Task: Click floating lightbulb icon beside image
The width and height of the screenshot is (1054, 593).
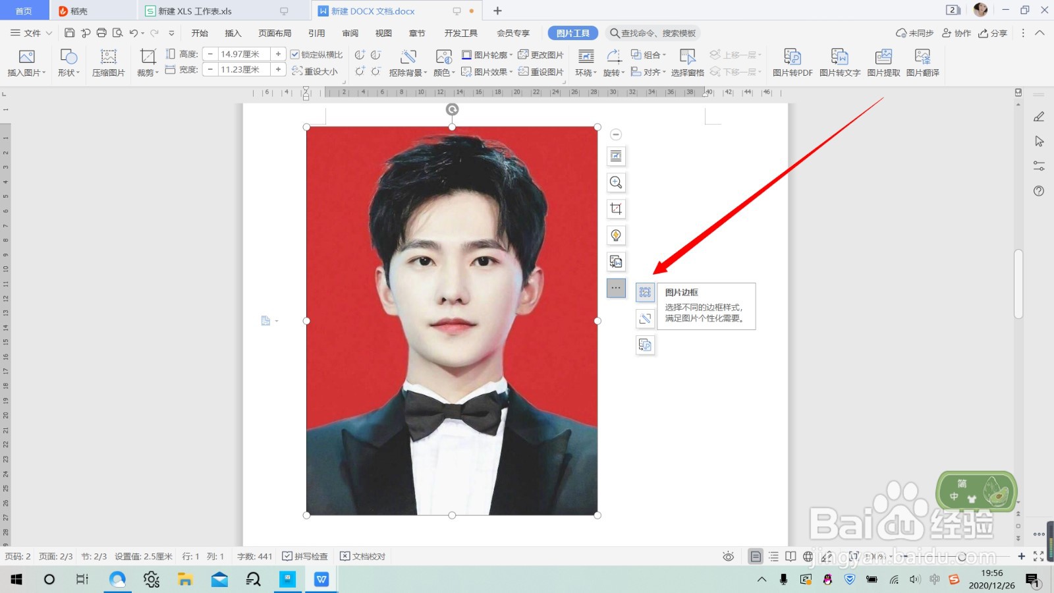Action: (616, 235)
